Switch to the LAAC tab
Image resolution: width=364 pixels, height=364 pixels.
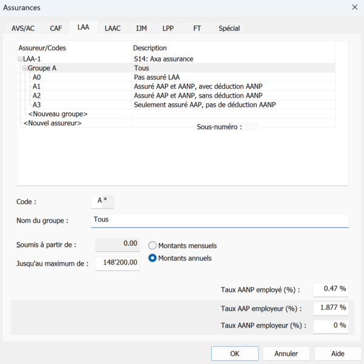click(x=113, y=29)
